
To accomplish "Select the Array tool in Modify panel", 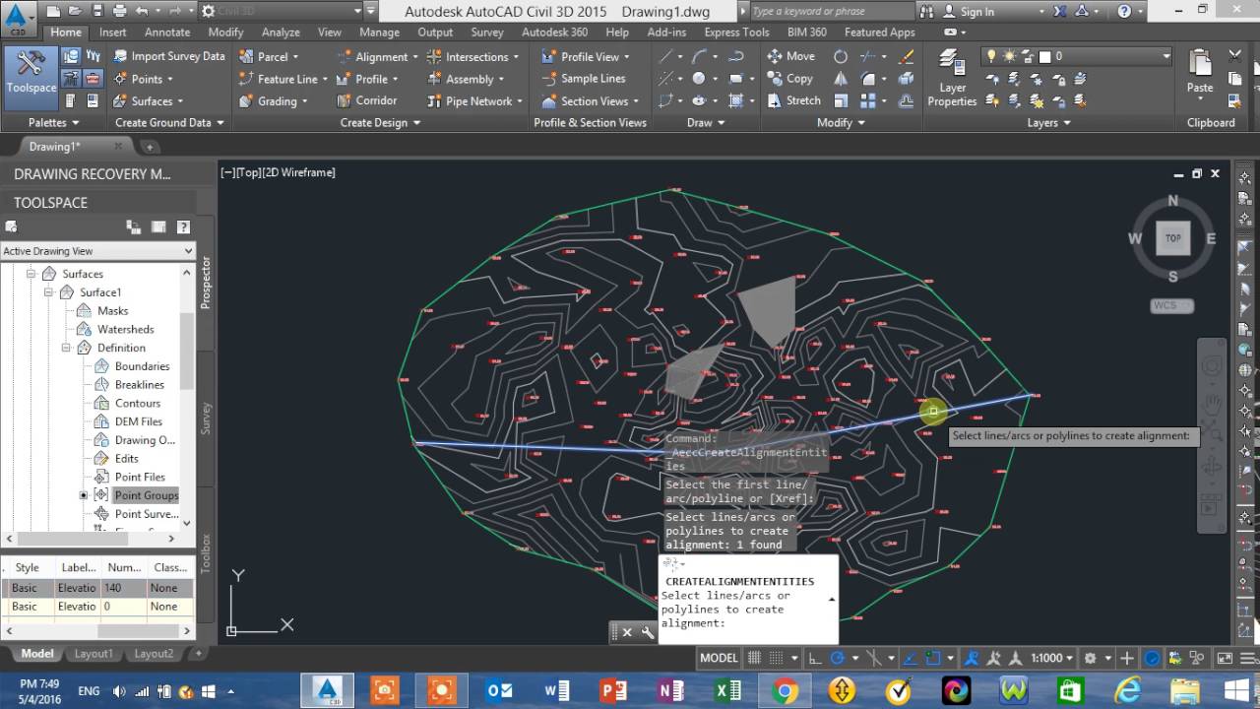I will tap(870, 100).
